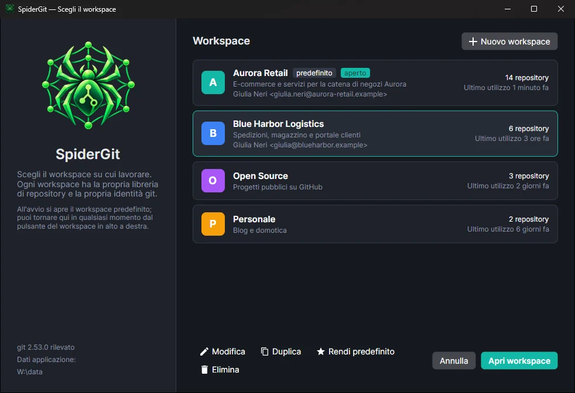Click the Dati applicazione: label
Image resolution: width=575 pixels, height=393 pixels.
[46, 360]
